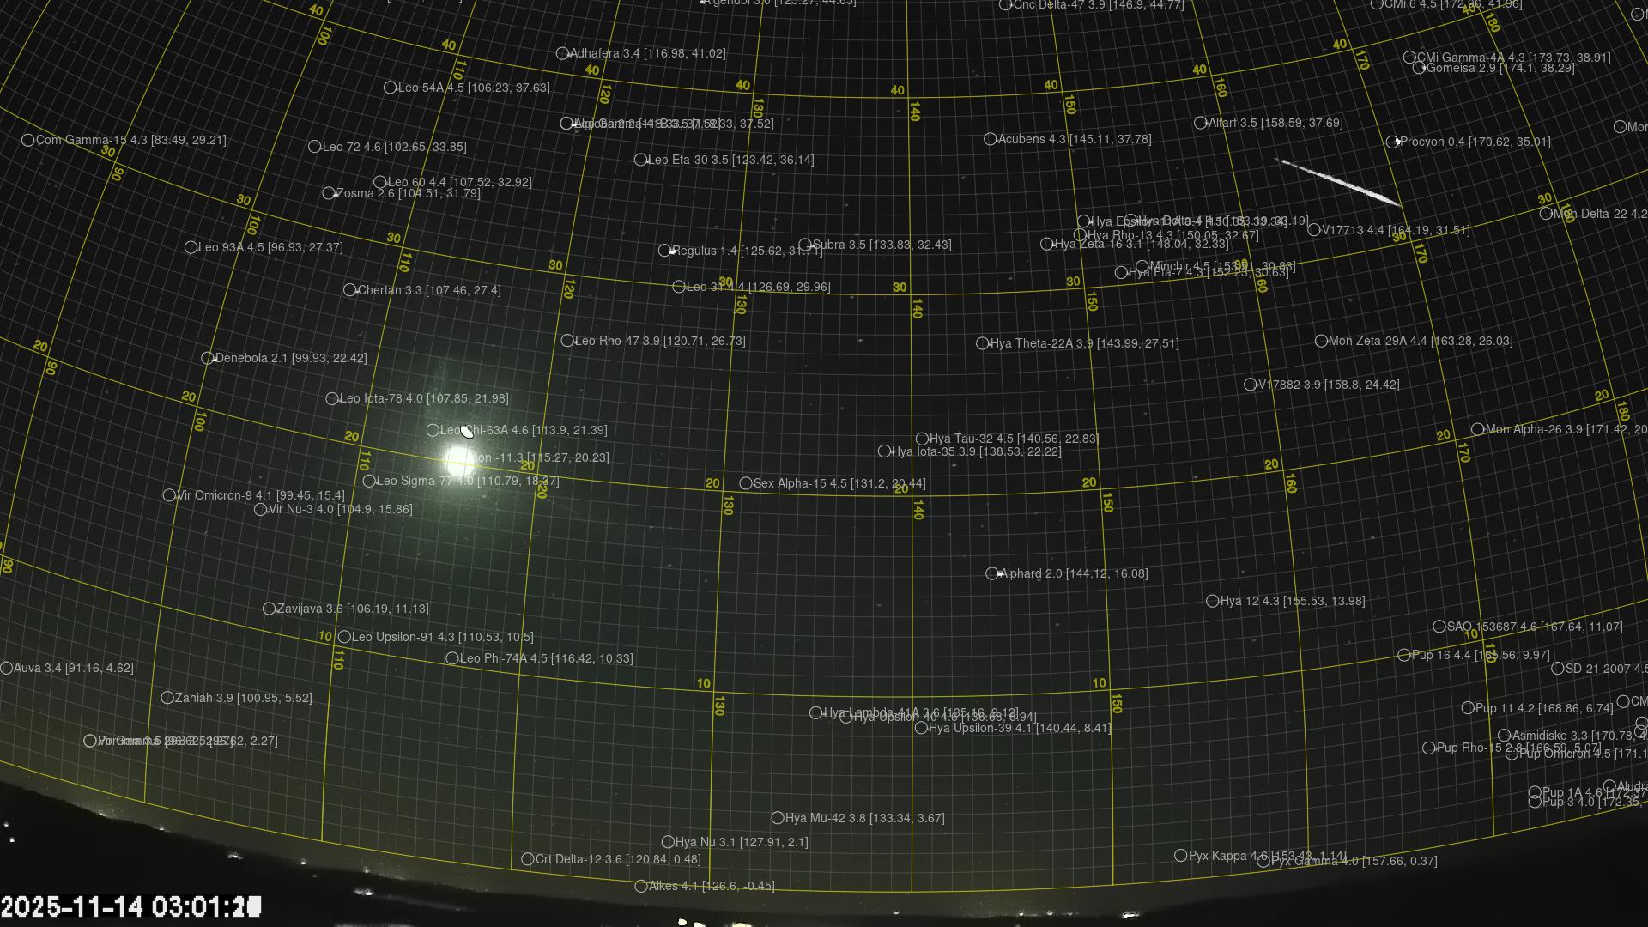1648x927 pixels.
Task: Select the Acubens star marker
Action: (990, 139)
